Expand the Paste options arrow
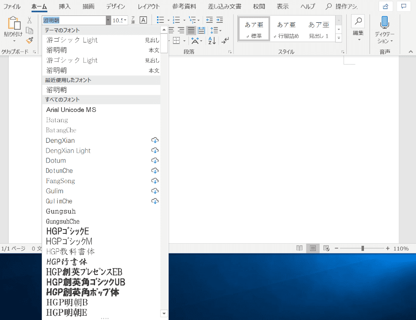The height and width of the screenshot is (320, 416). (x=14, y=41)
